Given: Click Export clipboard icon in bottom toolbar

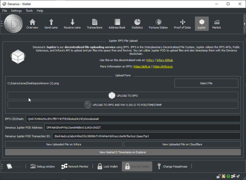Looking at the screenshot, I should pyautogui.click(x=9, y=166).
